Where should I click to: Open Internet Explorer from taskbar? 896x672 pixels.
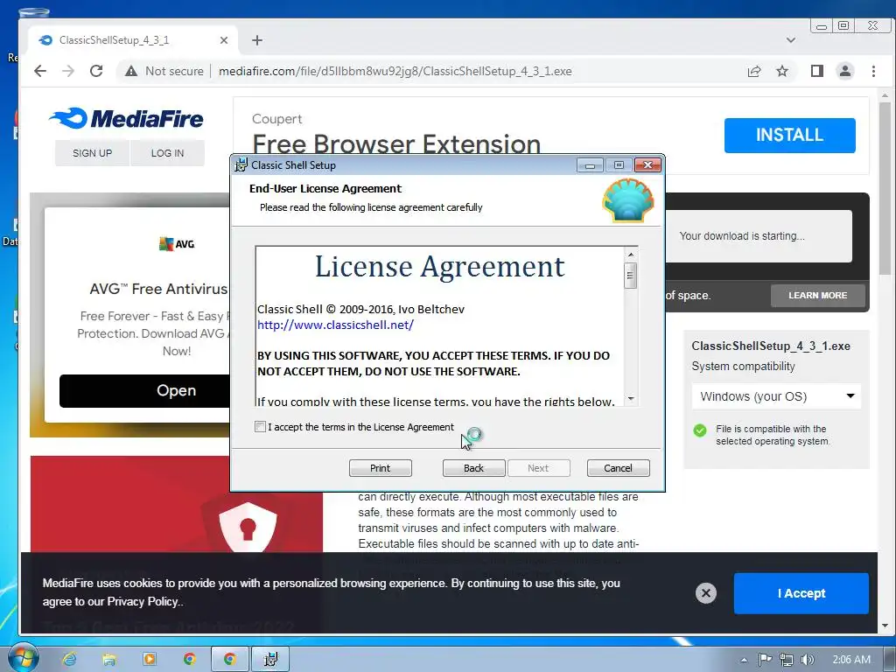point(70,659)
